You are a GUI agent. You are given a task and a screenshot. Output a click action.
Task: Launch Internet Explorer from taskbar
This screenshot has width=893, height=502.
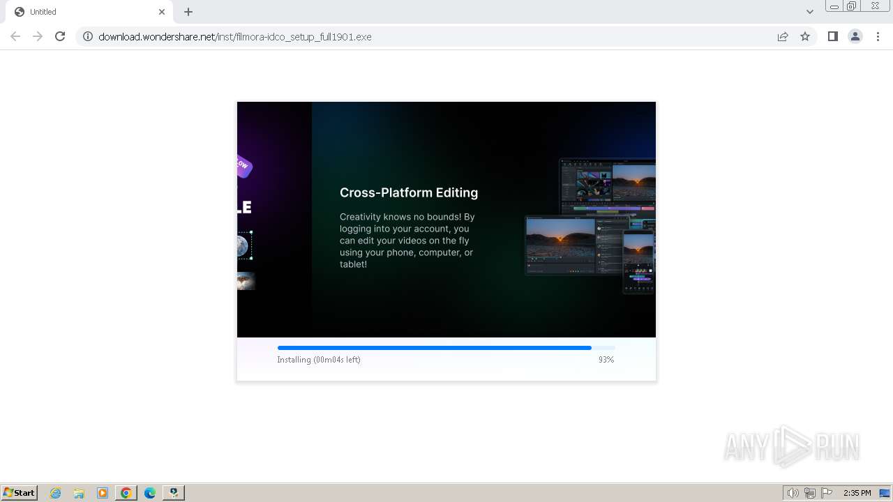click(56, 493)
